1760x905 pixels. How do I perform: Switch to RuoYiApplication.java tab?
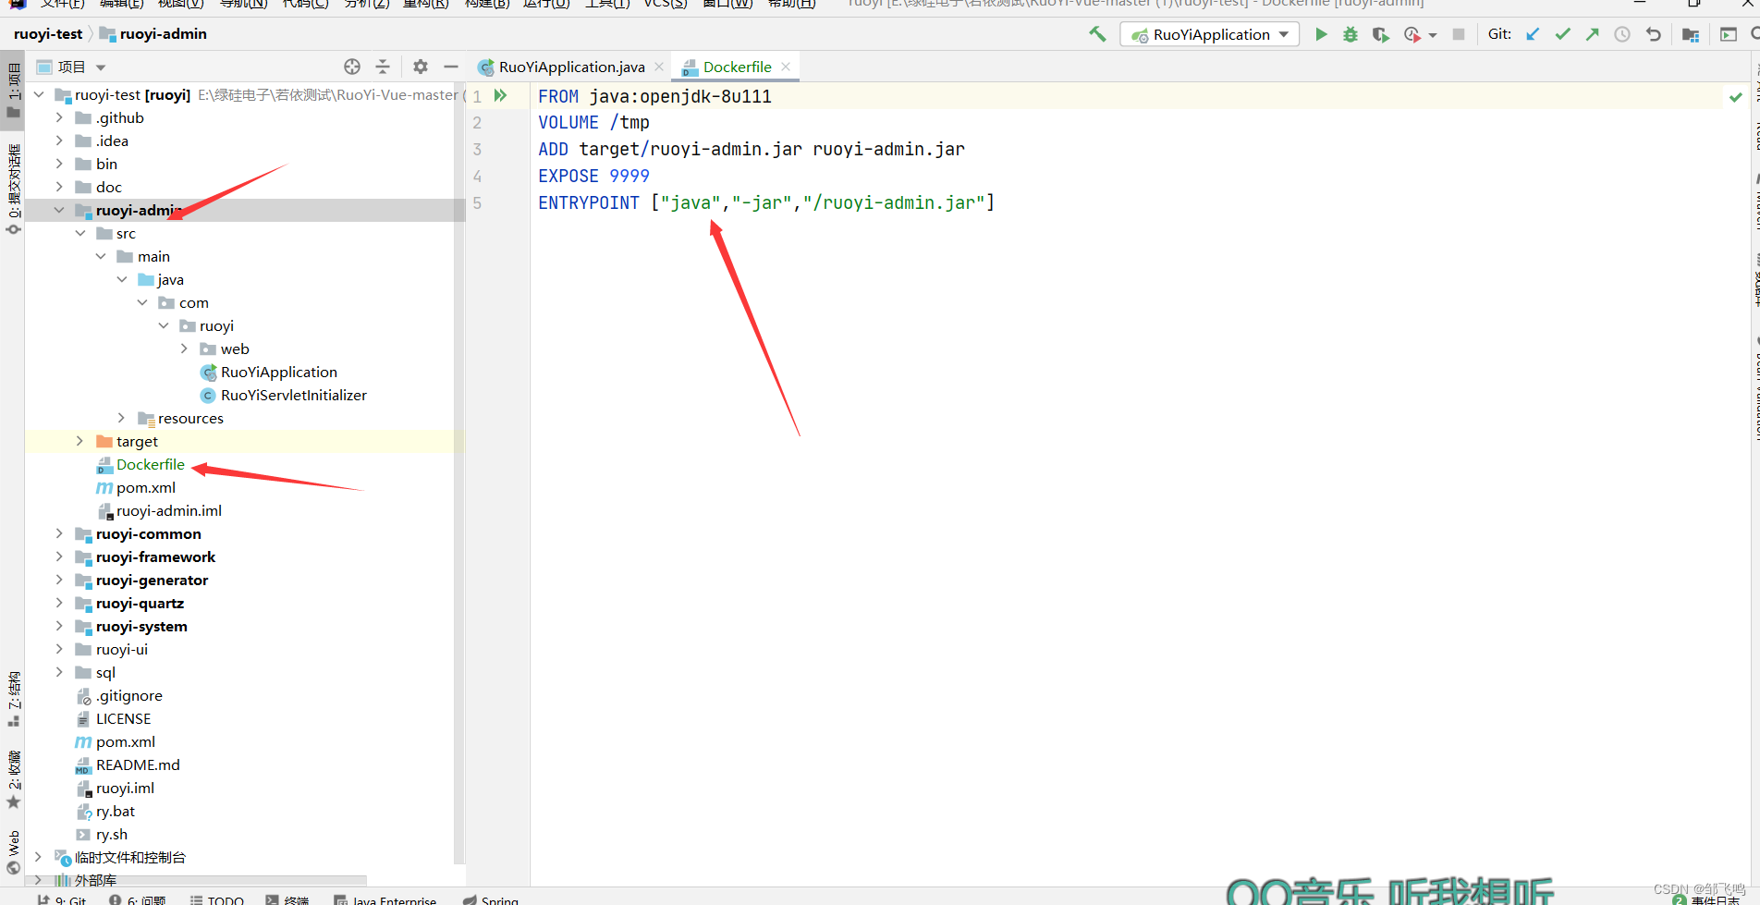(561, 67)
